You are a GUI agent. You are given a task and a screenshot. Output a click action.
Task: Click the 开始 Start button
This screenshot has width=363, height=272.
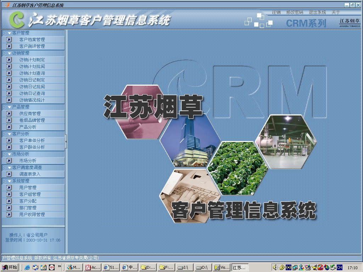coord(10,267)
